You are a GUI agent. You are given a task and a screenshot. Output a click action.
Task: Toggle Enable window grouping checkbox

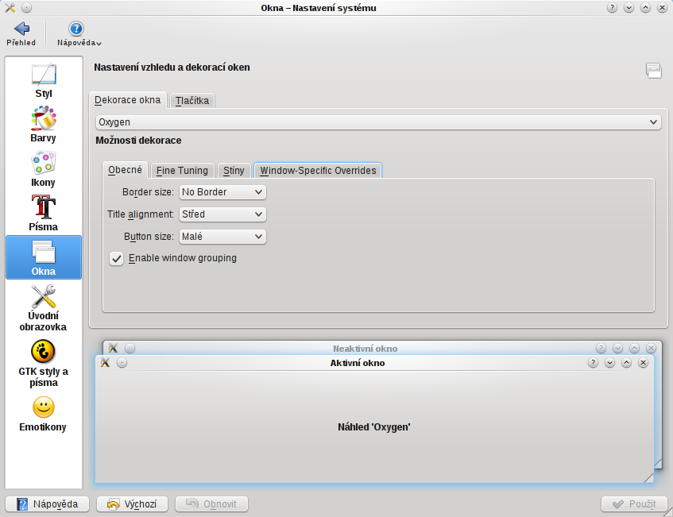click(x=116, y=259)
